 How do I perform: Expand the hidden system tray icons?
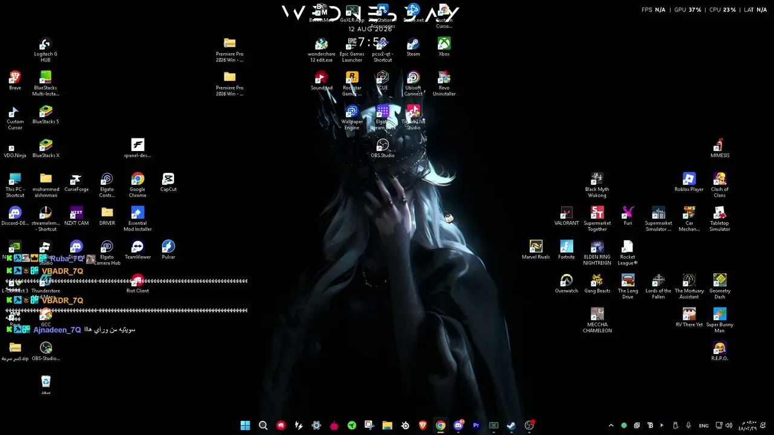pyautogui.click(x=611, y=425)
